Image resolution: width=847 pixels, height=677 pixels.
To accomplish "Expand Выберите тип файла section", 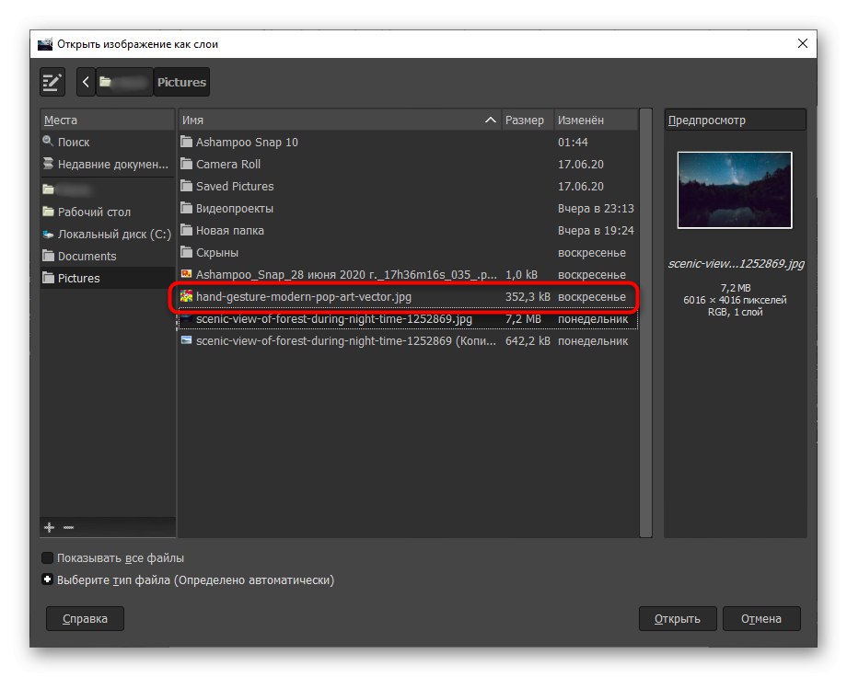I will pyautogui.click(x=48, y=579).
